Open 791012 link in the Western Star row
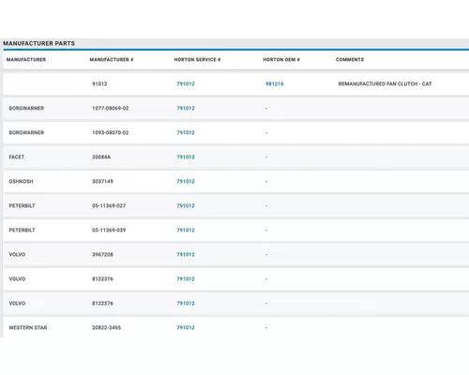469x375 pixels. click(x=186, y=327)
